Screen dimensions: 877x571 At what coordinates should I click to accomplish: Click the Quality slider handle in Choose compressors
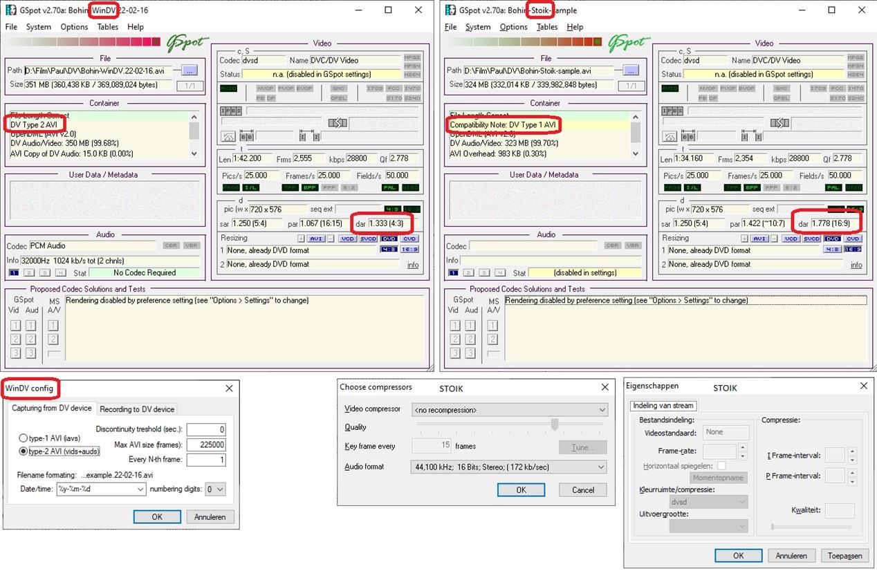coord(555,425)
